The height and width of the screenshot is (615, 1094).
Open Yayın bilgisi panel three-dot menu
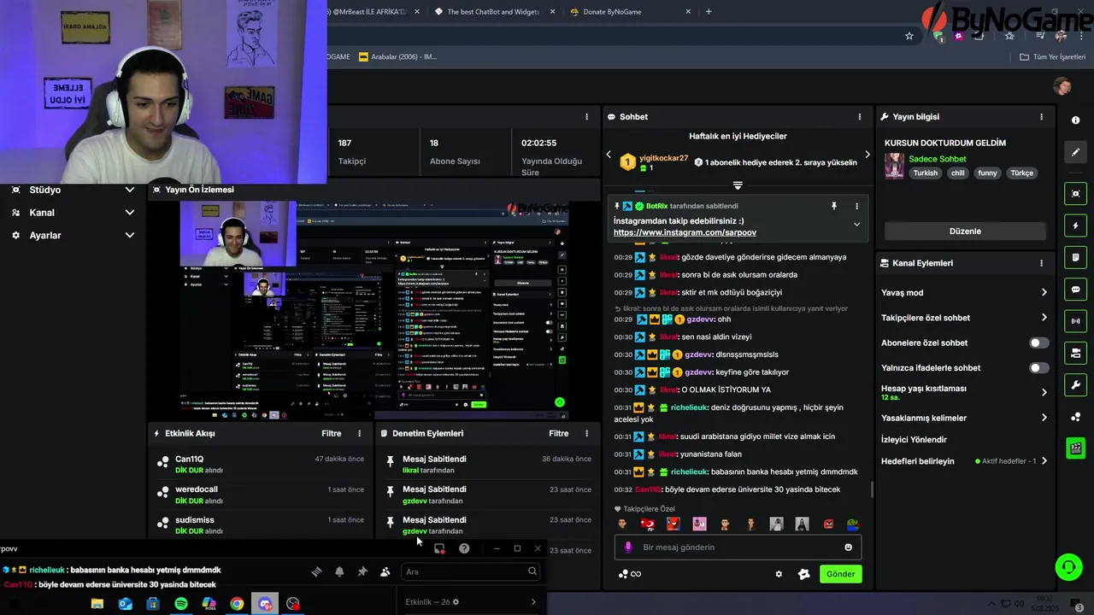point(1041,117)
